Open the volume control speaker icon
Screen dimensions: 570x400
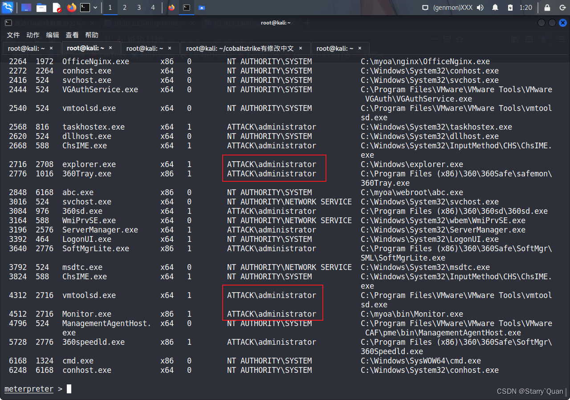pyautogui.click(x=480, y=8)
